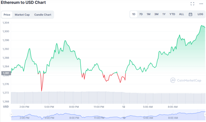Toggle the LOG scale button

pos(200,14)
